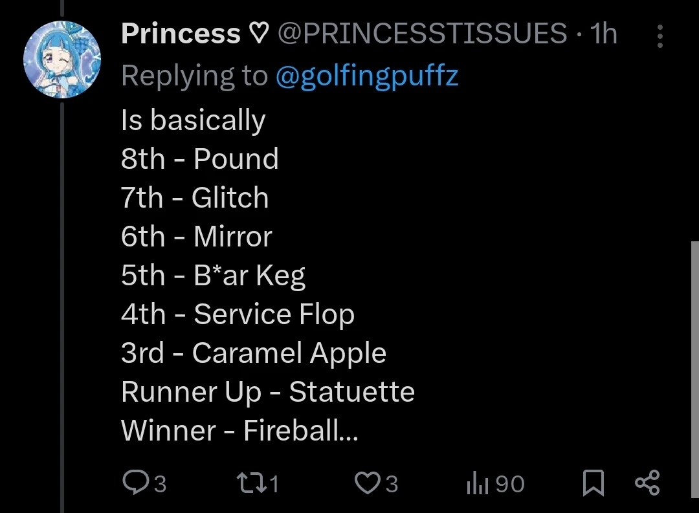
Task: Toggle the like state off and on
Action: (367, 482)
